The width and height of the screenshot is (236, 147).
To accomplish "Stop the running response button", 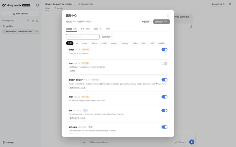I will (x=191, y=142).
